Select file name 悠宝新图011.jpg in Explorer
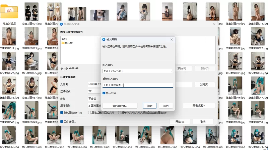268x150 pixels. (258, 24)
